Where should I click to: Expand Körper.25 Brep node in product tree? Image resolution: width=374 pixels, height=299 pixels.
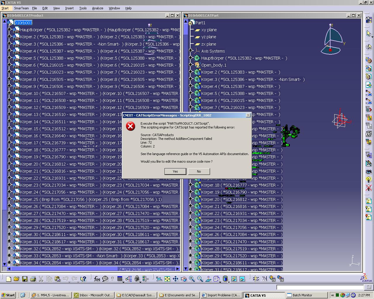(x=10, y=199)
